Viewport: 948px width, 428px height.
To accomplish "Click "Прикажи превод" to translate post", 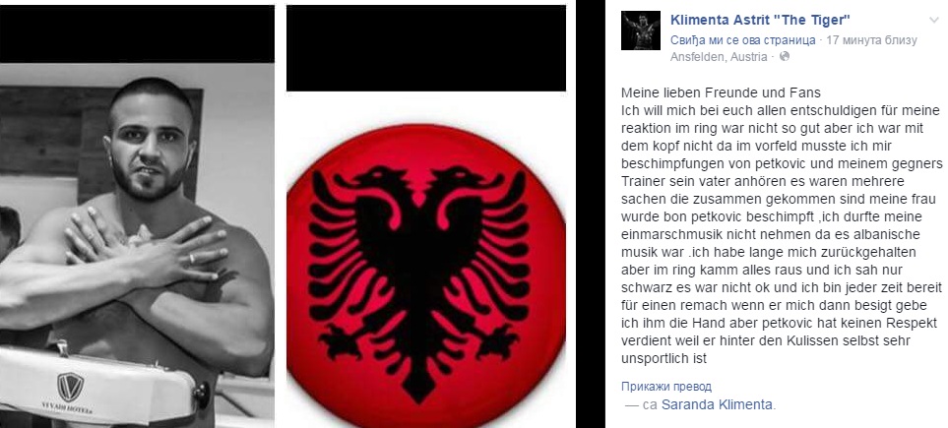I will [x=666, y=387].
